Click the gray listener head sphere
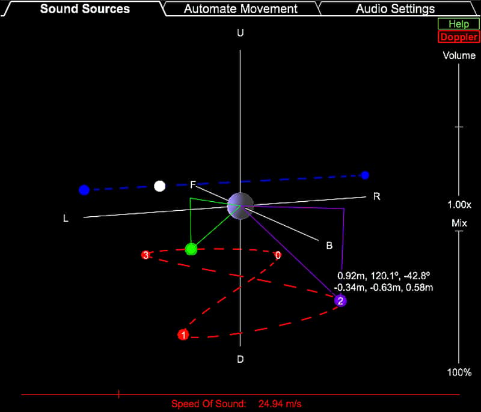 (240, 206)
